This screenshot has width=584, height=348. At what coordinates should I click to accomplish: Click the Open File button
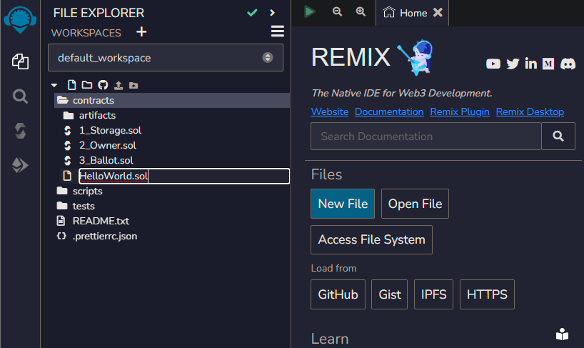(x=415, y=204)
